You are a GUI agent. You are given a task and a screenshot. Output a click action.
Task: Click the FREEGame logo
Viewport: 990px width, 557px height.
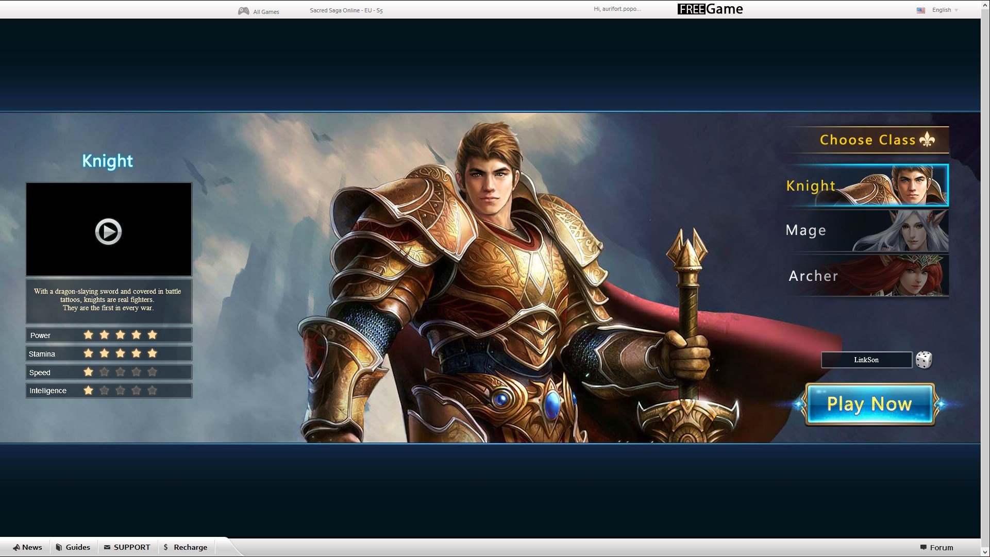coord(710,9)
